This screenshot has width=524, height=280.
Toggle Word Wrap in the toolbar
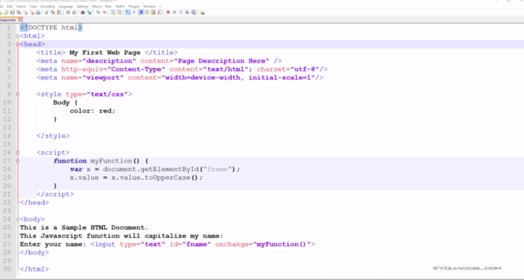(x=127, y=13)
